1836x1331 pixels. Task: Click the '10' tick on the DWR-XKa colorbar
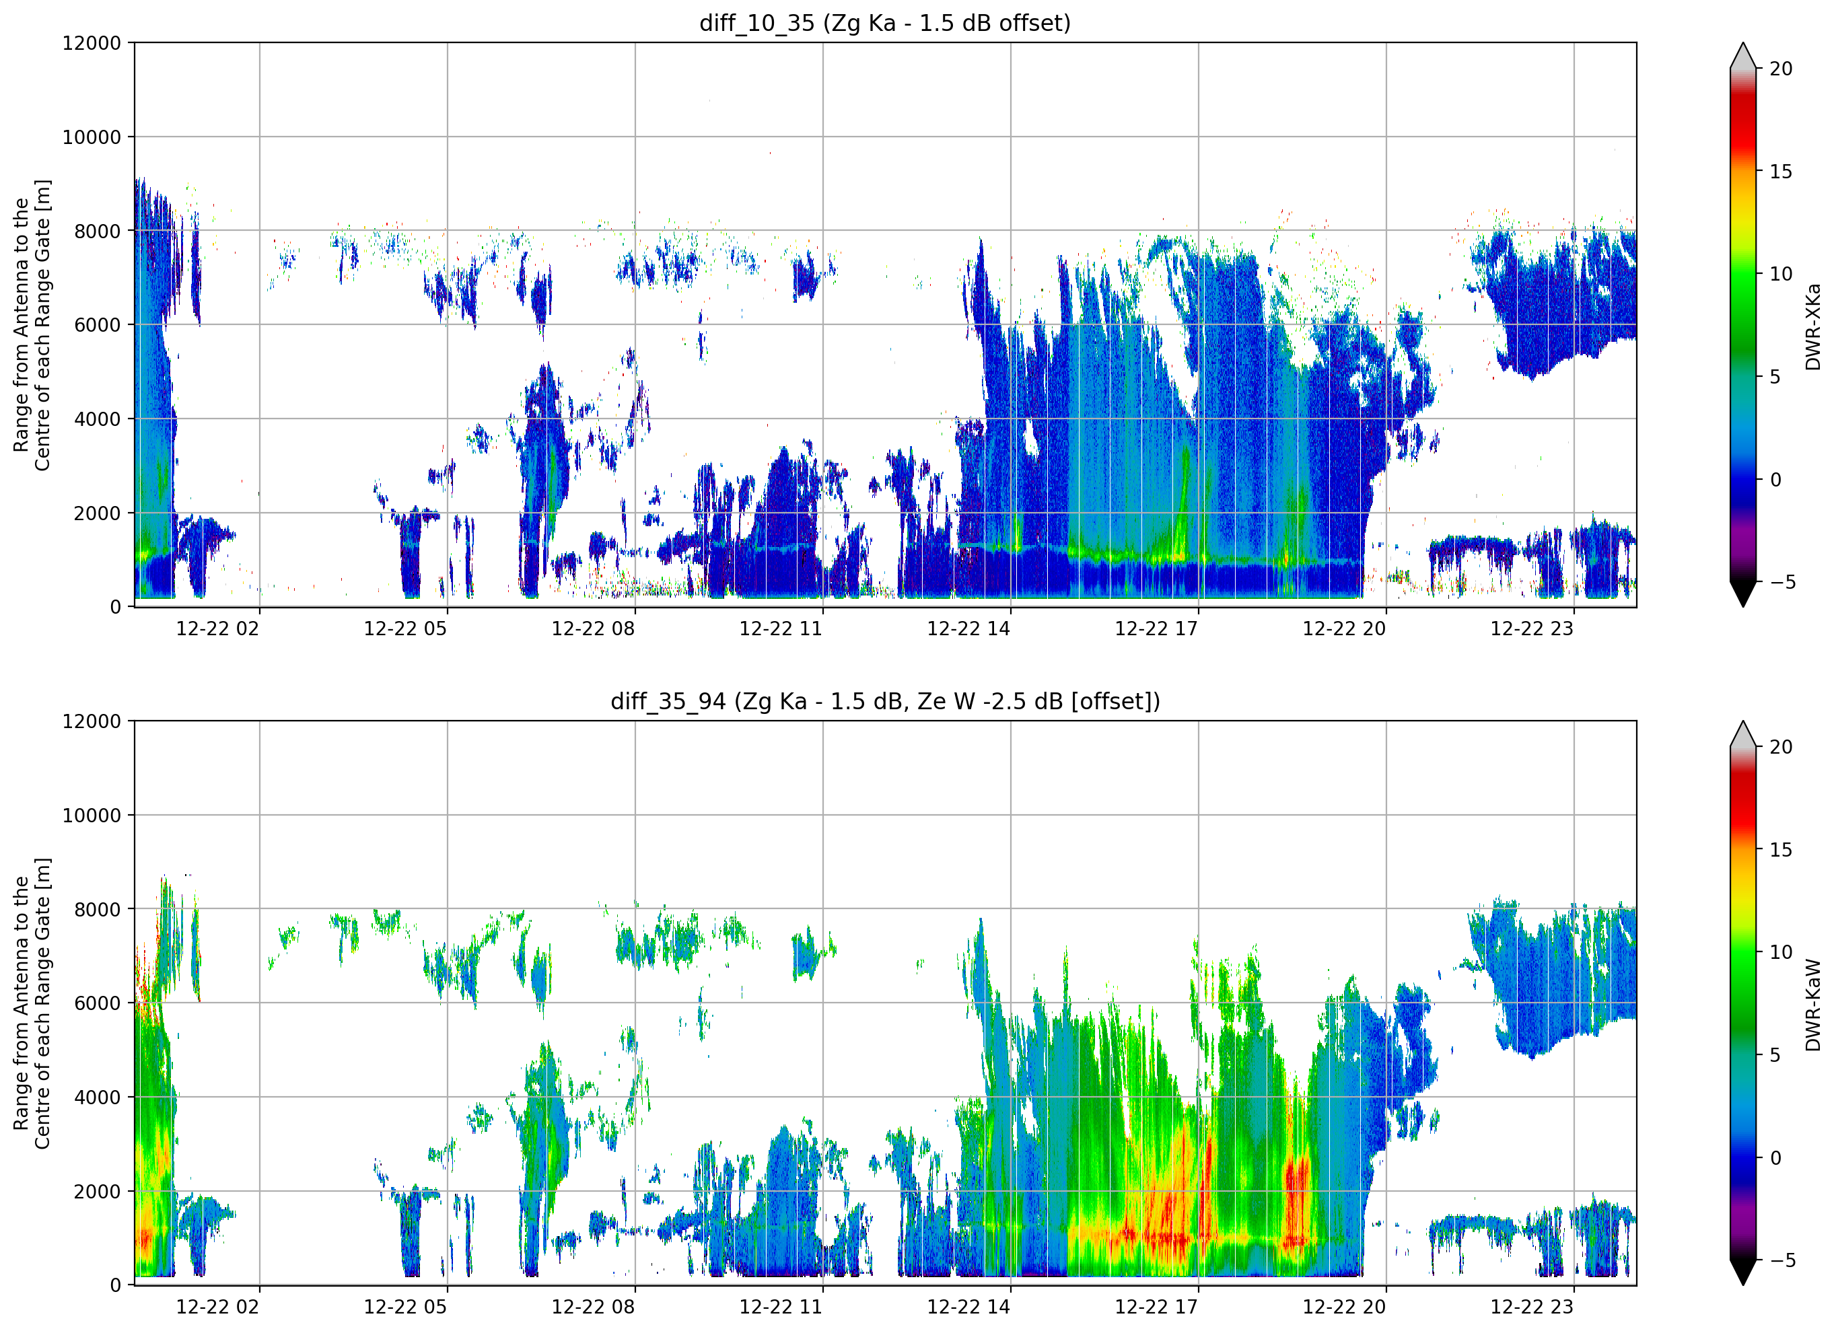1781,275
